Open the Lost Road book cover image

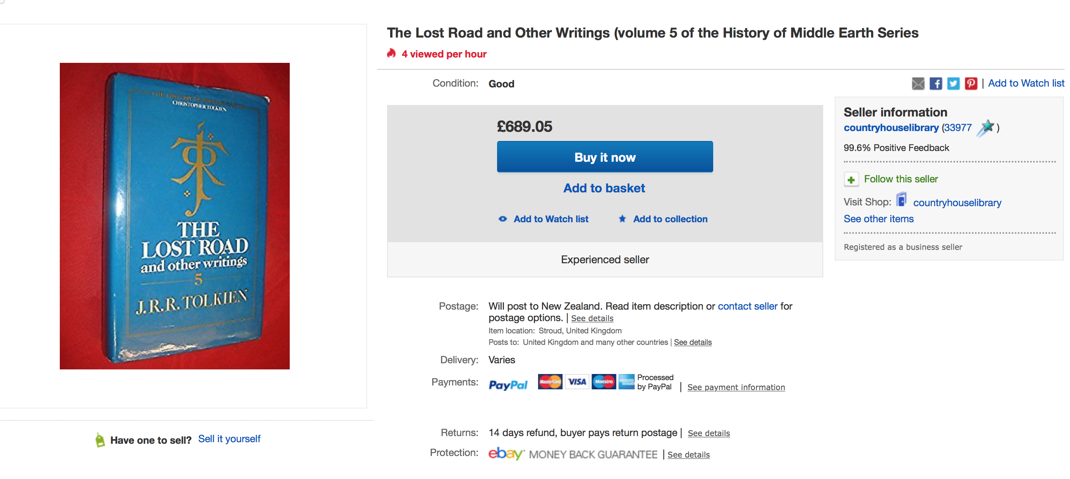174,216
